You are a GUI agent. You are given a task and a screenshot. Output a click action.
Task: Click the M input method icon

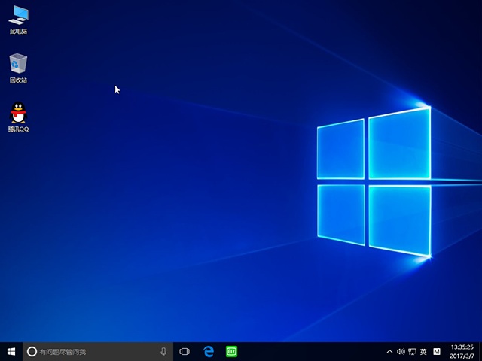(436, 351)
